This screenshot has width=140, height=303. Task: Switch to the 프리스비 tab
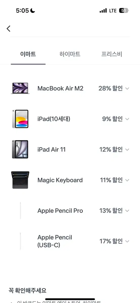(x=112, y=54)
